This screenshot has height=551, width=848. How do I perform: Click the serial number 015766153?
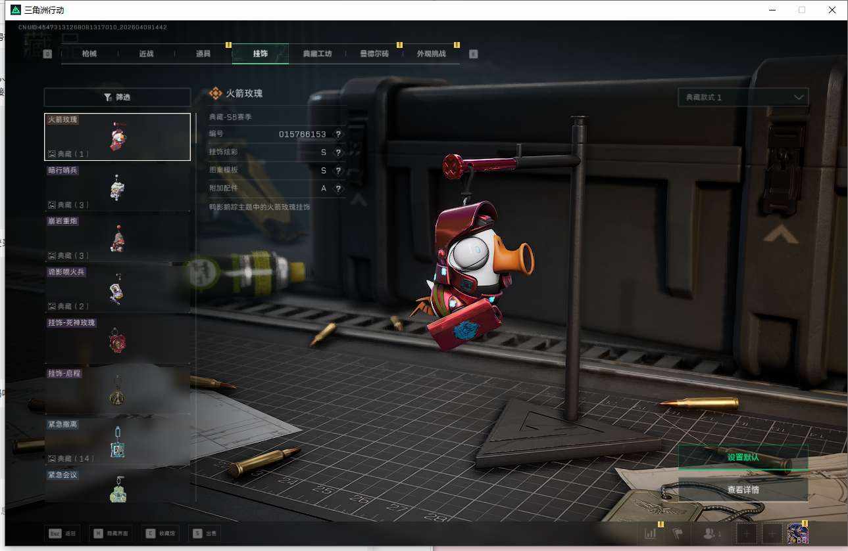point(303,134)
